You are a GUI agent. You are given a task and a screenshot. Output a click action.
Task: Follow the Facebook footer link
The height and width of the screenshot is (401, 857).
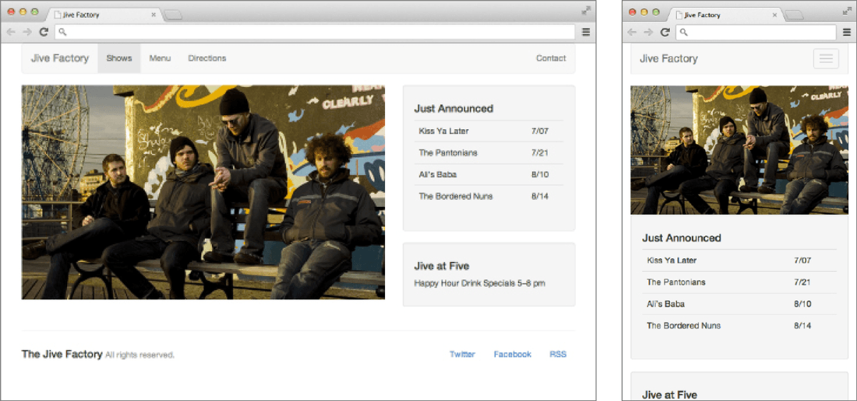tap(513, 355)
